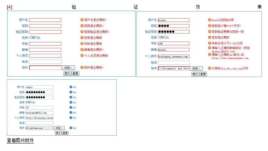Open 浏览 file browser in empty form

click(69, 67)
